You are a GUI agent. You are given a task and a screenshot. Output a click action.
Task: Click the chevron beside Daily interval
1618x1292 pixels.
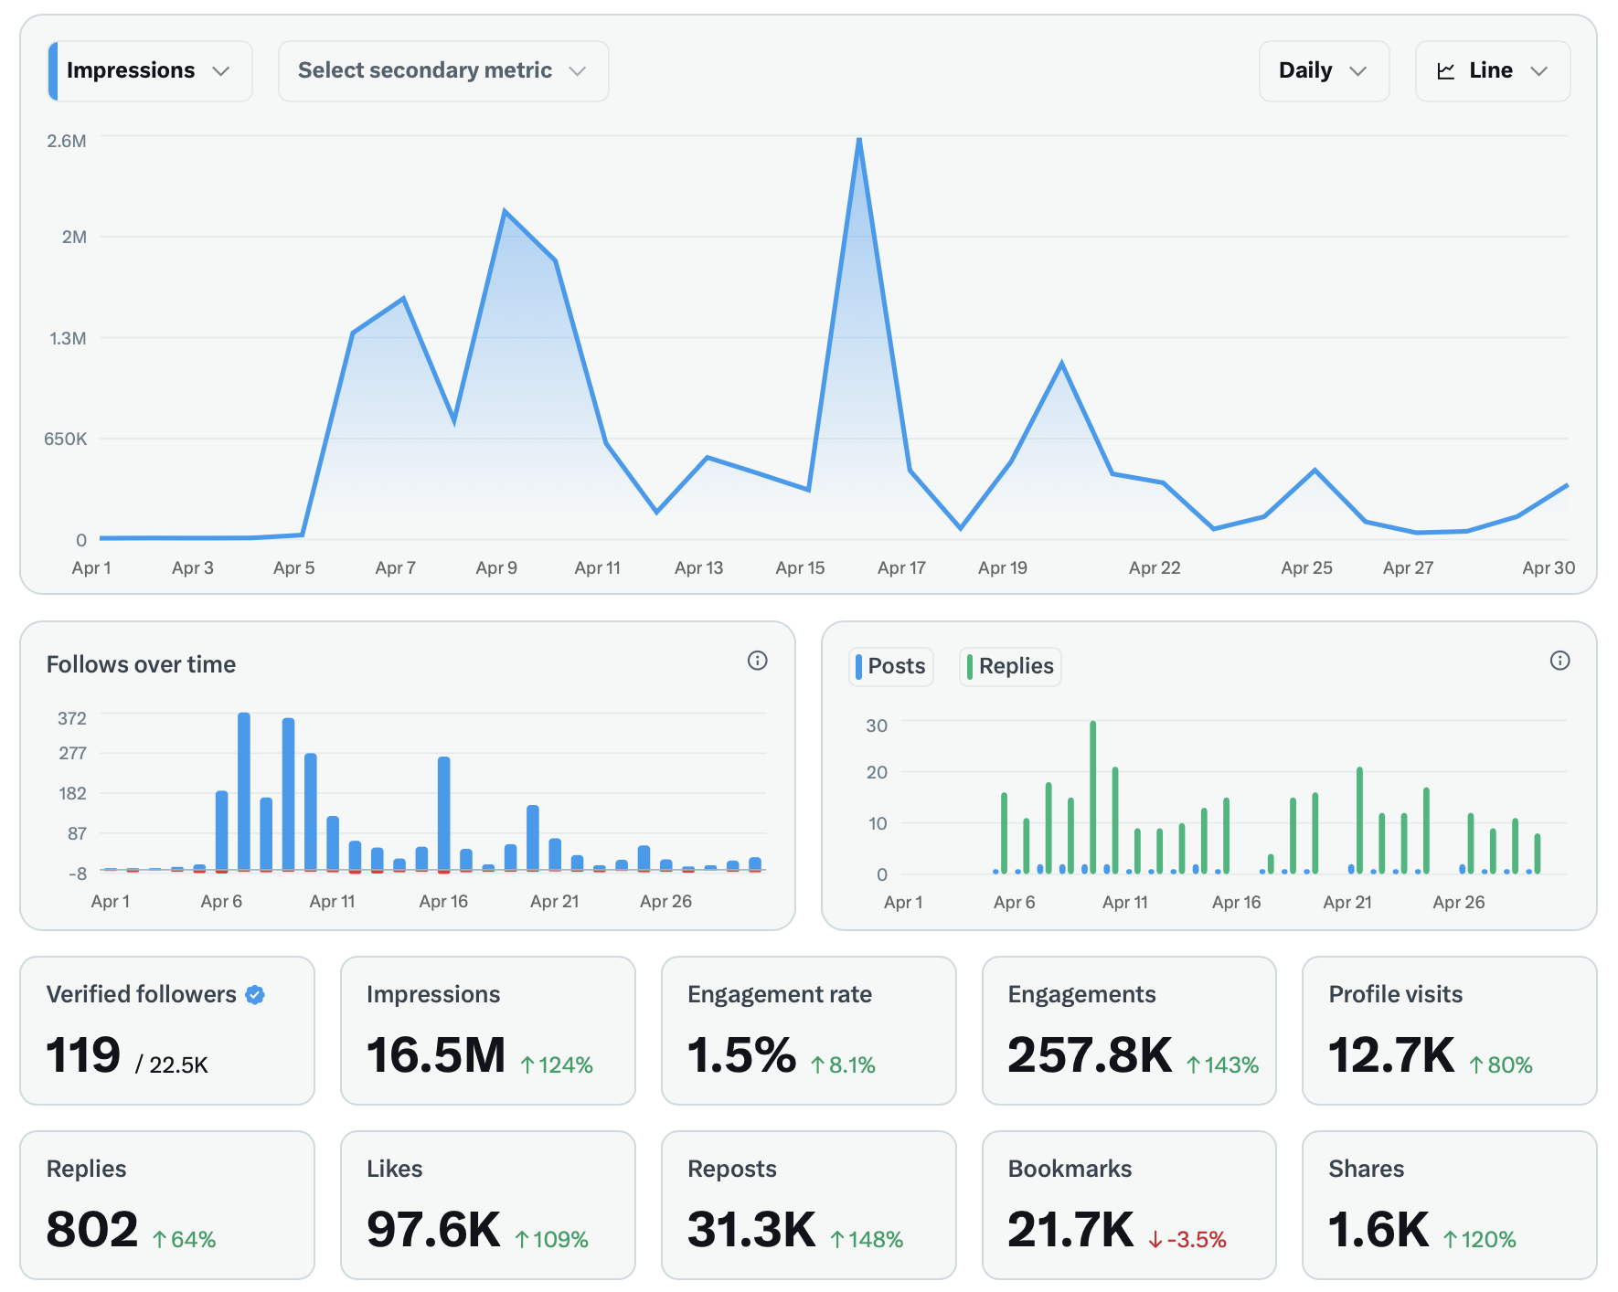[x=1357, y=71]
